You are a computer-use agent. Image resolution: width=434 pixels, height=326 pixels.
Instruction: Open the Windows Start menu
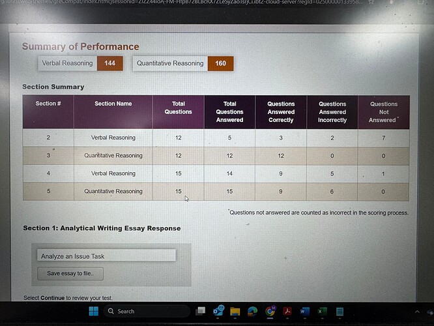click(x=93, y=311)
